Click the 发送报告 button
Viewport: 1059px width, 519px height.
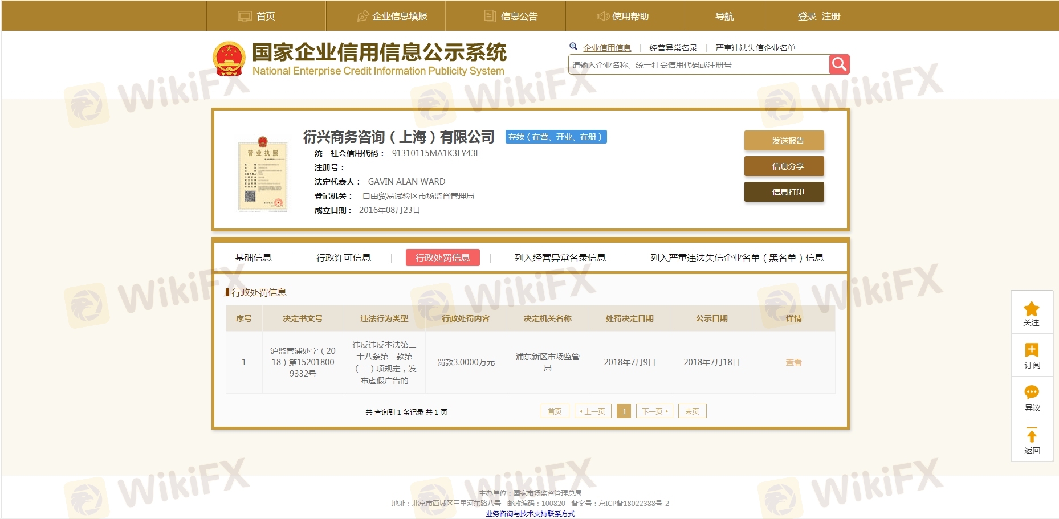[x=784, y=141]
